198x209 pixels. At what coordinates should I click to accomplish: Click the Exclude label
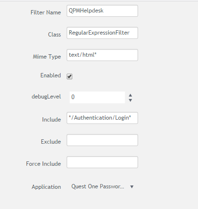[51, 142]
